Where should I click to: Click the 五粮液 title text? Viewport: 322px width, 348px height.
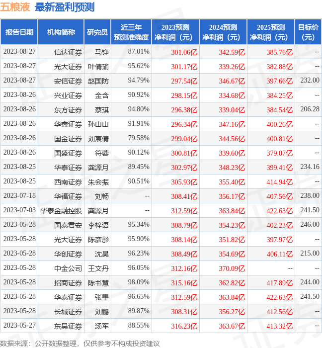(15, 7)
